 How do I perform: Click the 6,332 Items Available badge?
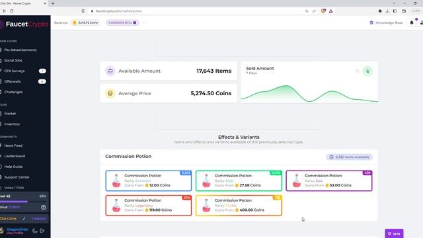349,157
